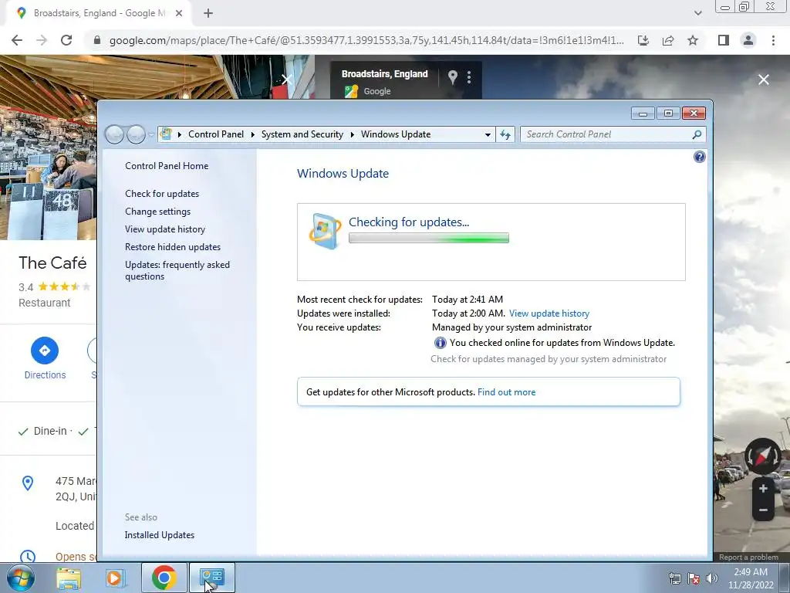Screen dimensions: 790x593
Task: Open Installed Updates link
Action: (x=159, y=535)
